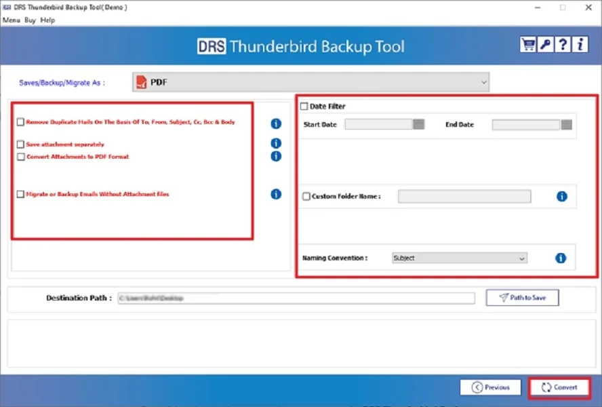Click the Path to Save button

(522, 297)
